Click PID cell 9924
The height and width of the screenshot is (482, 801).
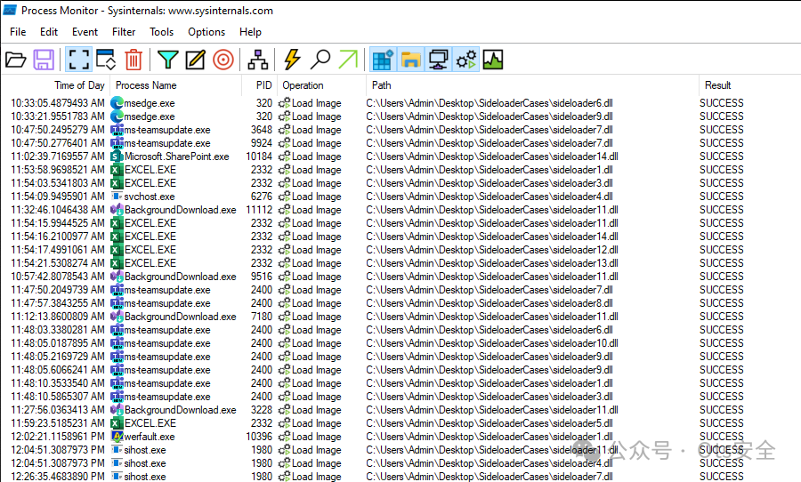(x=262, y=143)
